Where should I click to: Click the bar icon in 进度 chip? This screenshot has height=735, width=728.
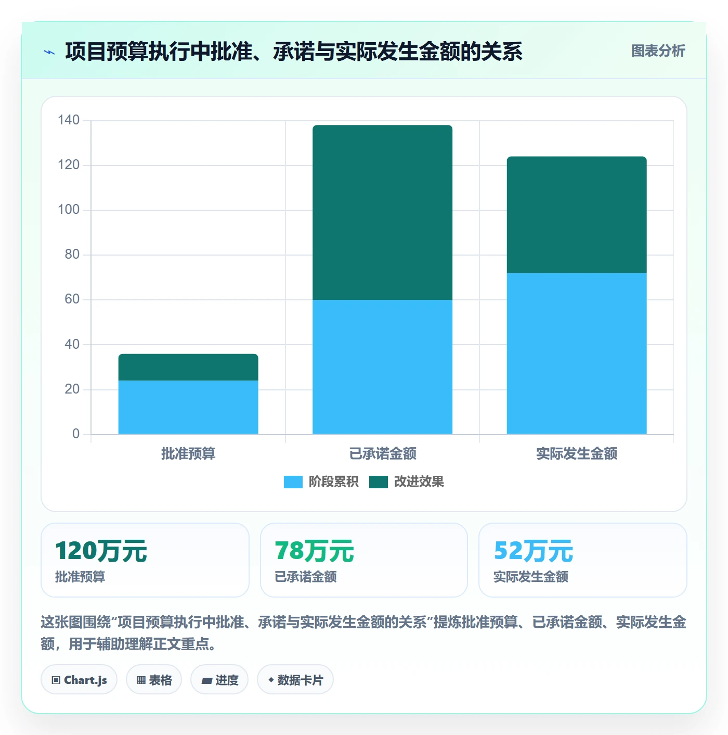pos(207,680)
